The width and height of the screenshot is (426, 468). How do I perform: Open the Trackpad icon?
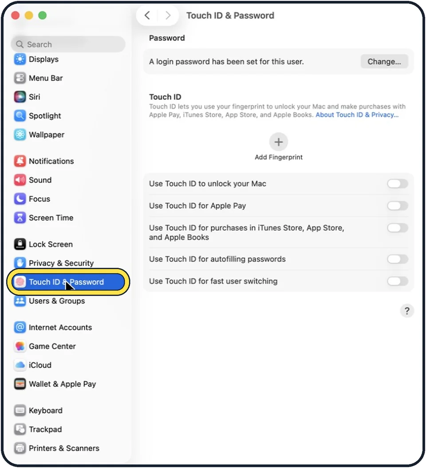pyautogui.click(x=20, y=429)
